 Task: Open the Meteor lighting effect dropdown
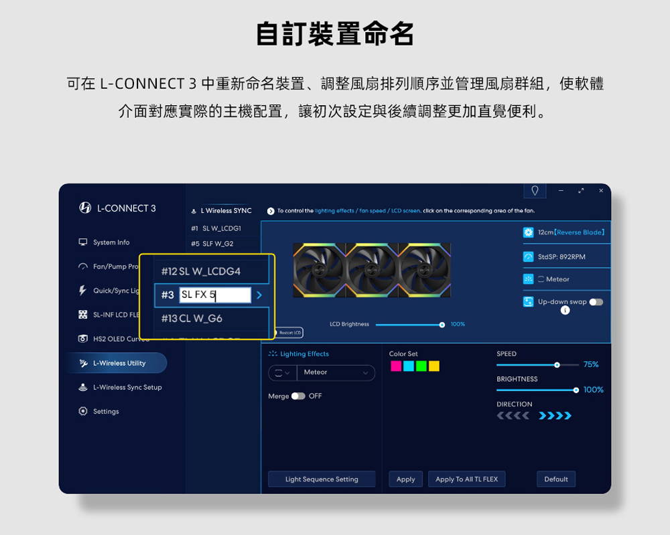(x=336, y=372)
